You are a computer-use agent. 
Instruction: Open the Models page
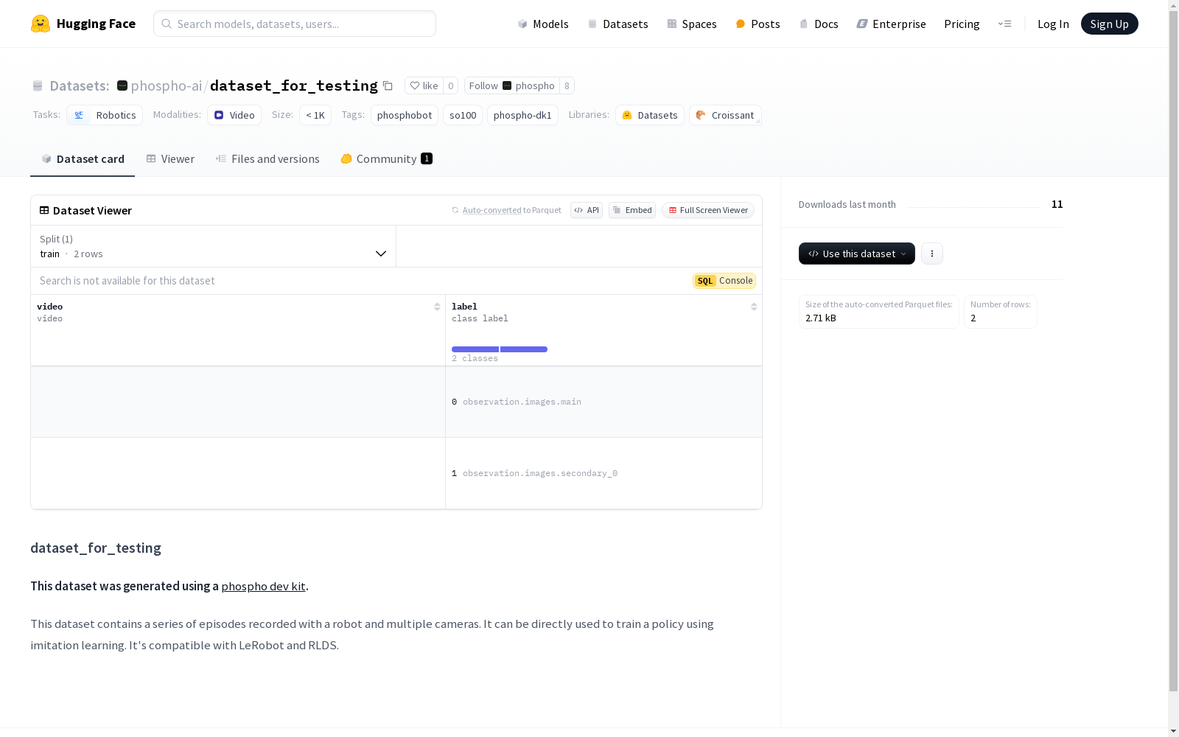(543, 24)
